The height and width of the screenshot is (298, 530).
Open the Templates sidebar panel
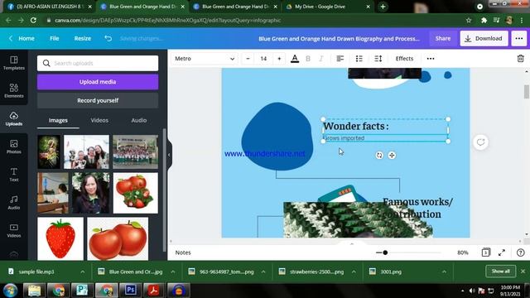(14, 63)
